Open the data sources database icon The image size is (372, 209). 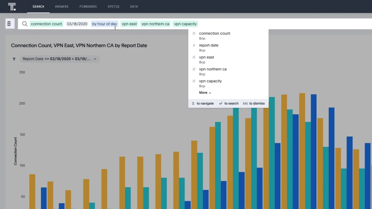pos(9,24)
